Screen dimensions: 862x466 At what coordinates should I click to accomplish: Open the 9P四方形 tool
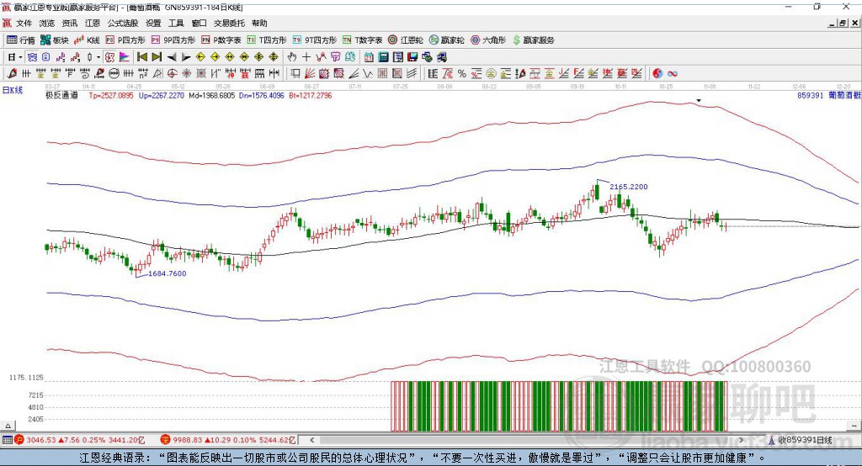tap(173, 40)
